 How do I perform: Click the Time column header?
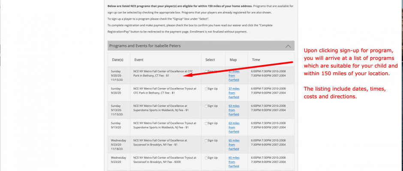(256, 60)
